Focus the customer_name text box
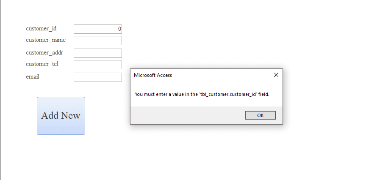The height and width of the screenshot is (180, 377). [97, 41]
